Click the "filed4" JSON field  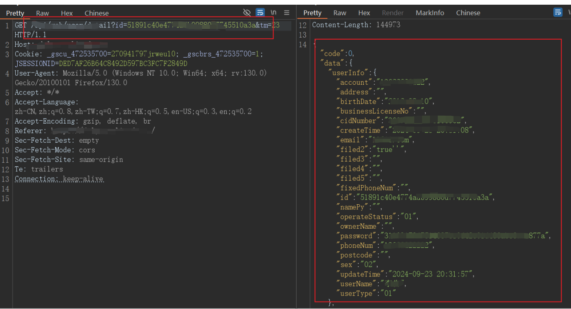(x=359, y=169)
